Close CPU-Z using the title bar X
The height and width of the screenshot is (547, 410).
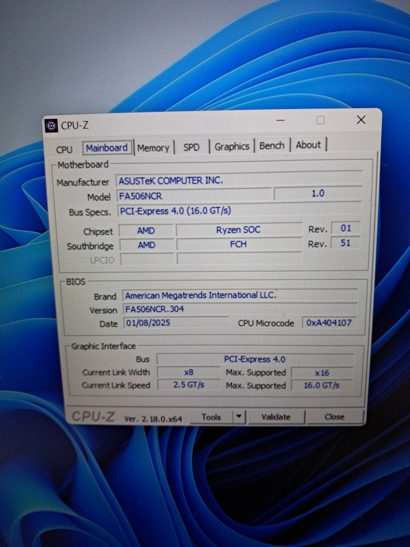pyautogui.click(x=361, y=120)
